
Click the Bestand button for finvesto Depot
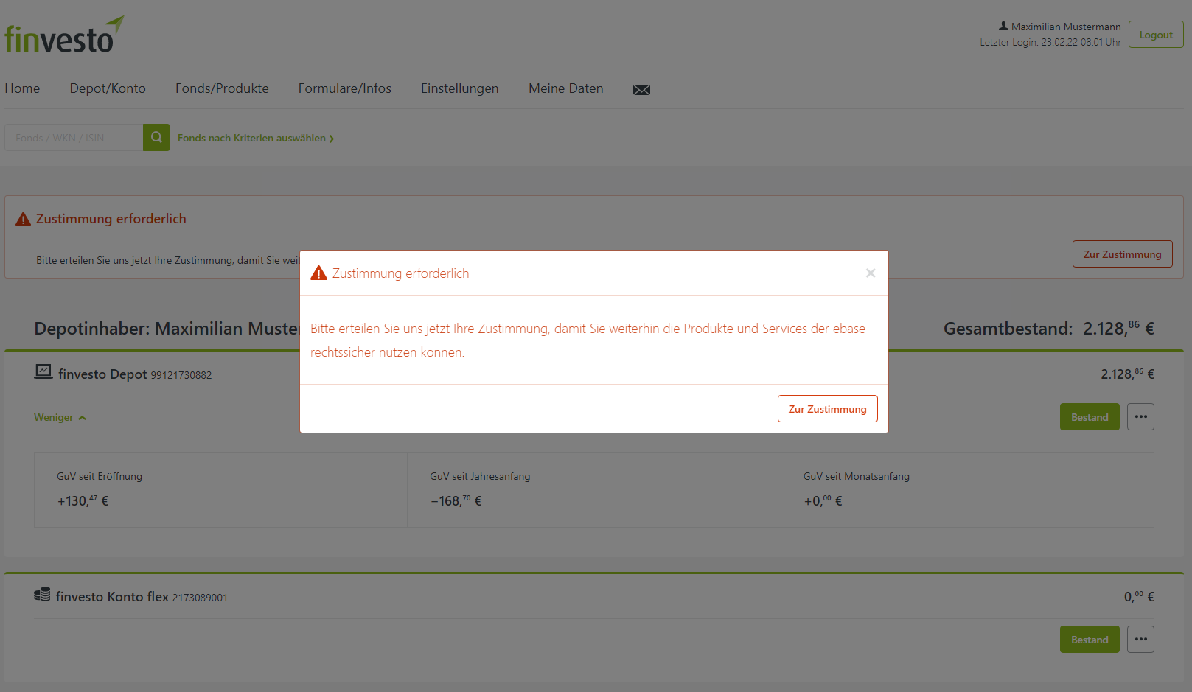point(1090,417)
